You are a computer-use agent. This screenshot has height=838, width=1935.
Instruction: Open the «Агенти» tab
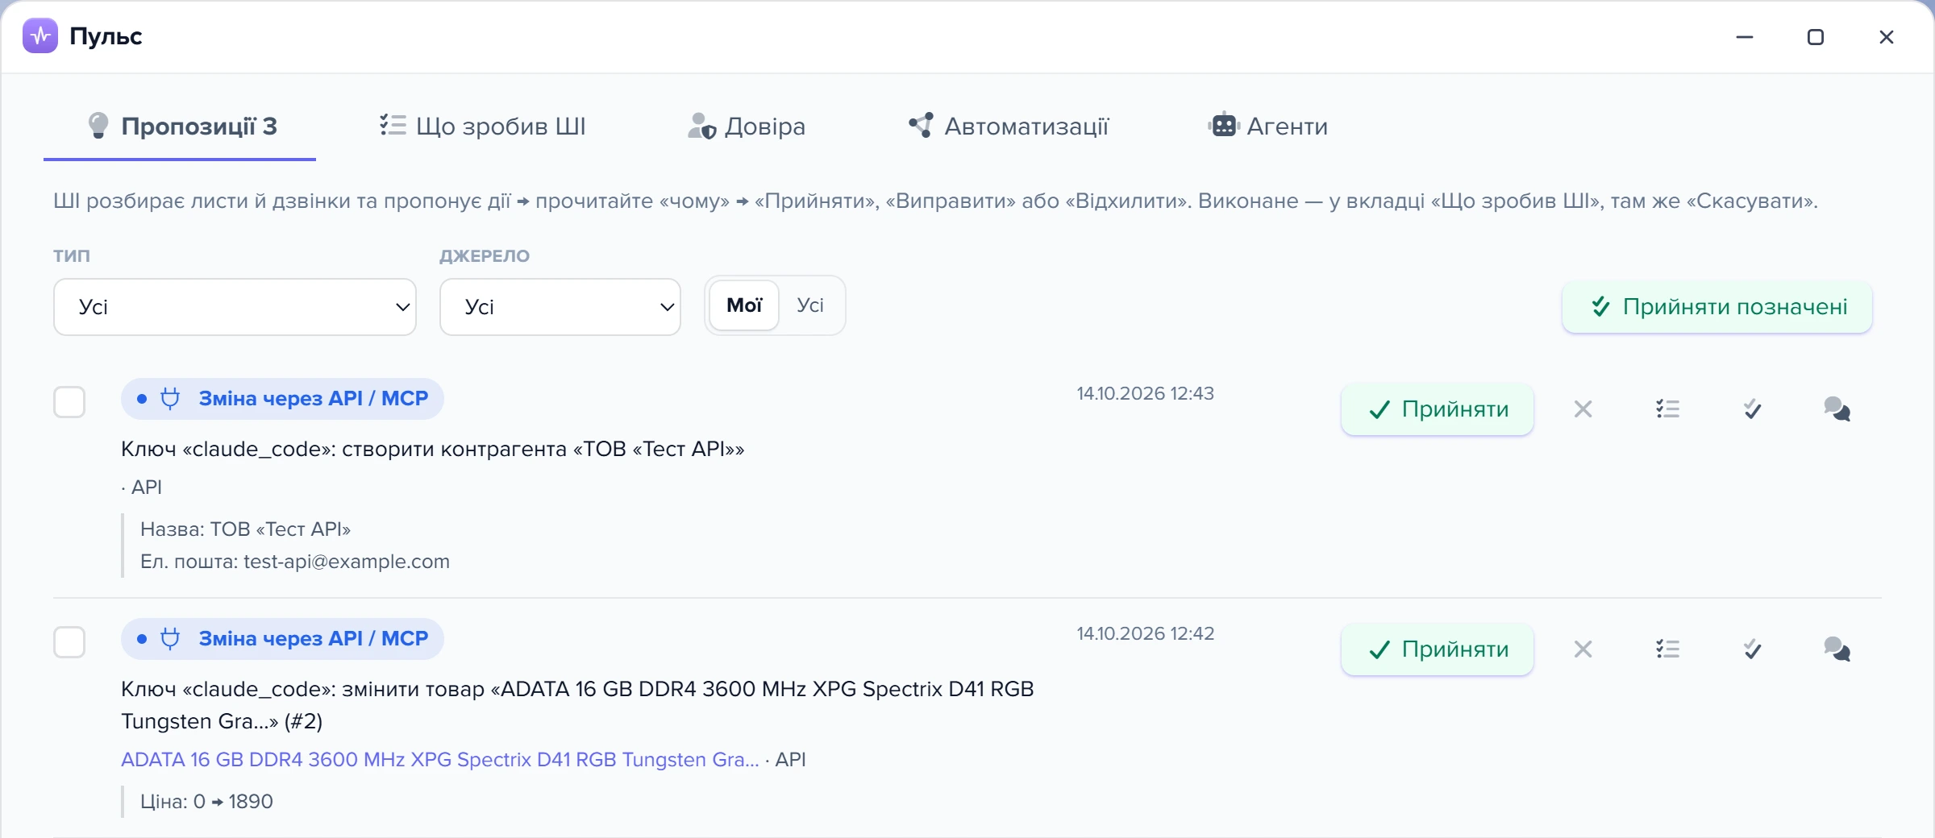[x=1267, y=127]
